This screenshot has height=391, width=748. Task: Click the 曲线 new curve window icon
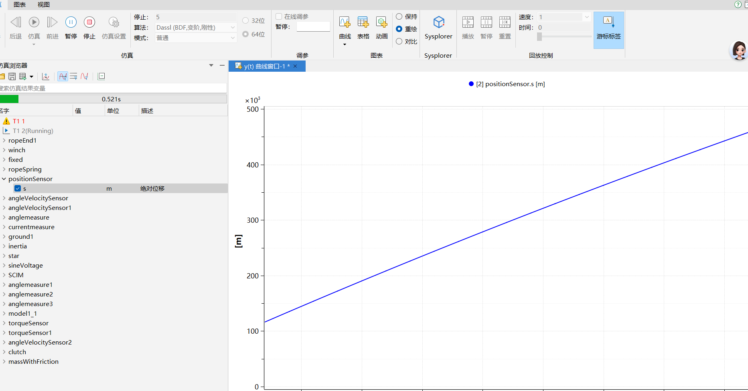pos(345,22)
